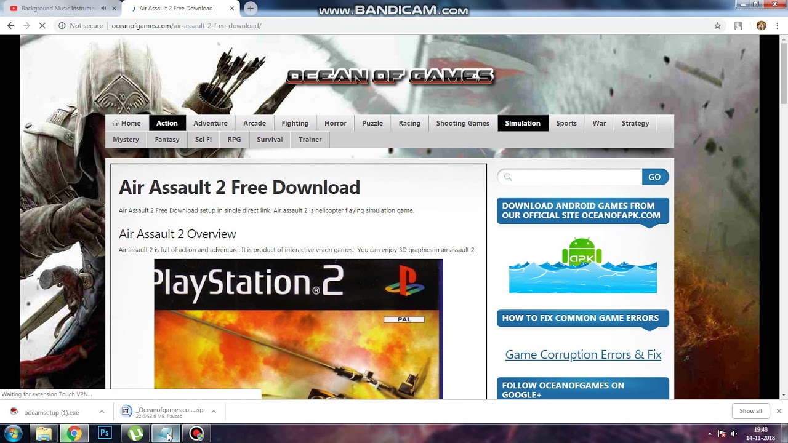Viewport: 788px width, 443px height.
Task: Click the address bar URL
Action: click(x=187, y=26)
